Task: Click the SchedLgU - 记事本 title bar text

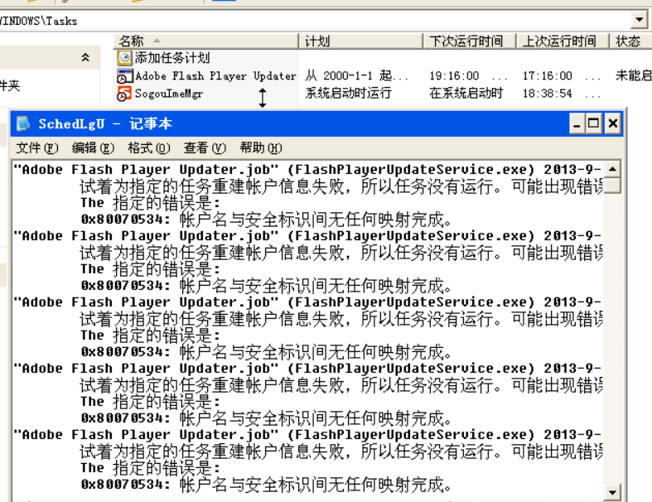Action: click(105, 124)
